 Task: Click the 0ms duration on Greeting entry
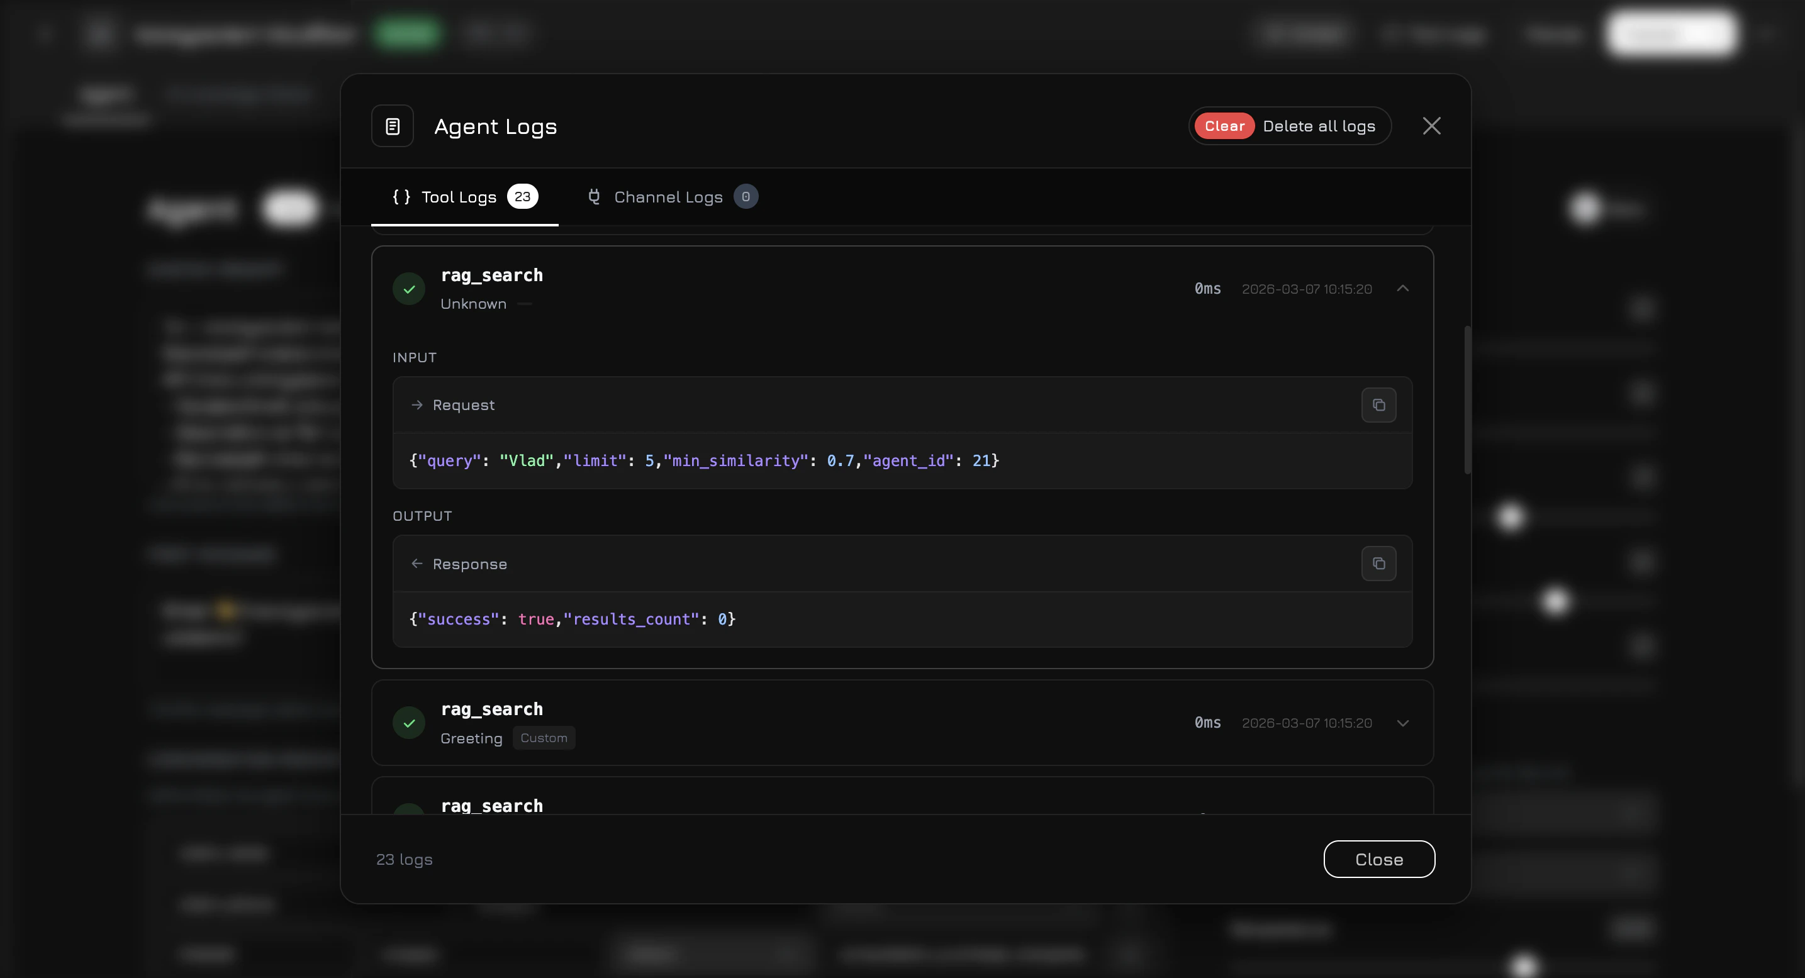[1208, 722]
